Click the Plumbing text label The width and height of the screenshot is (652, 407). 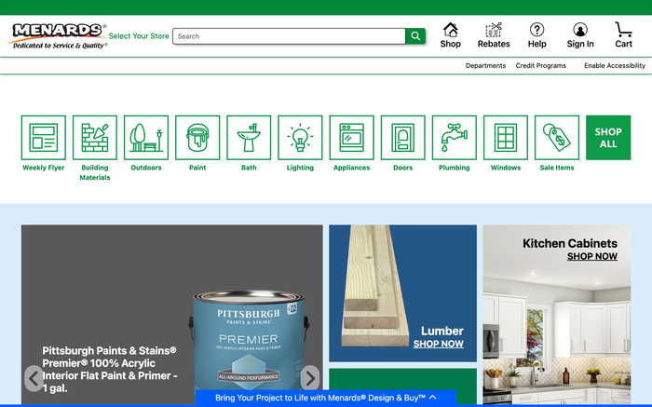(x=455, y=168)
